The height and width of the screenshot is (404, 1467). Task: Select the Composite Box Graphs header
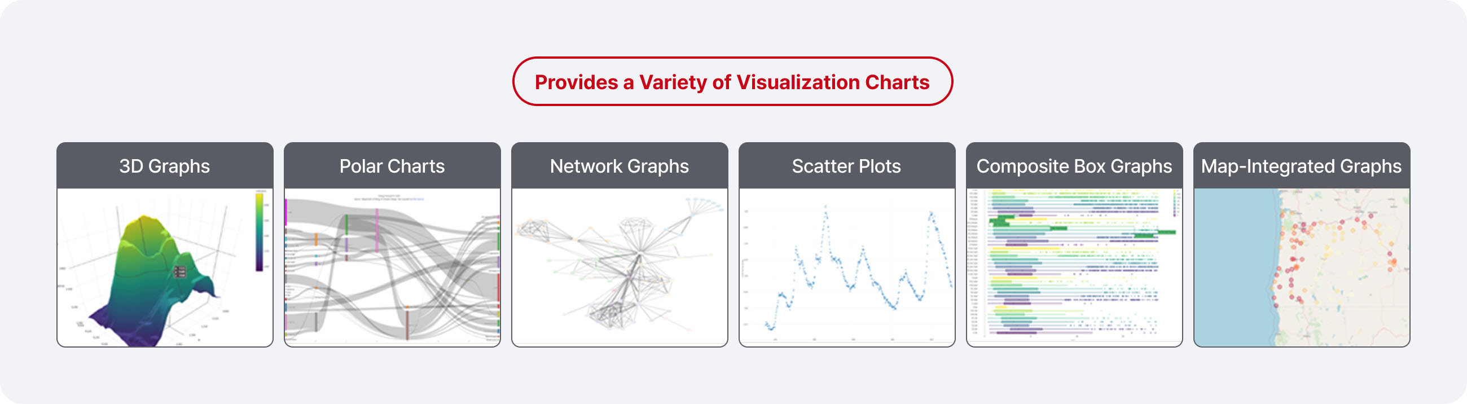1074,166
